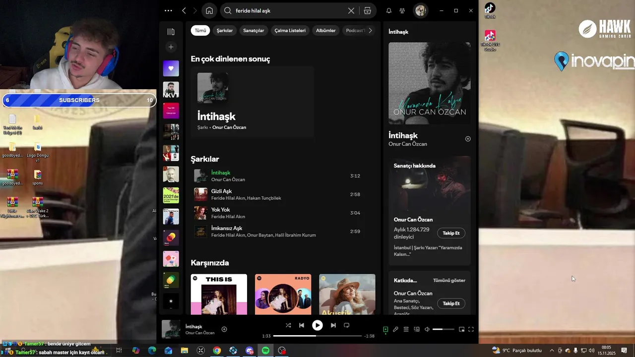
Task: Open the weather widget 9°C Parçalı bulutlu
Action: tap(516, 351)
